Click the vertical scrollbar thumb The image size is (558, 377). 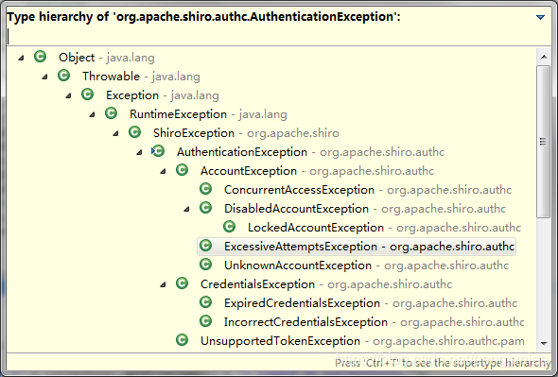point(544,141)
